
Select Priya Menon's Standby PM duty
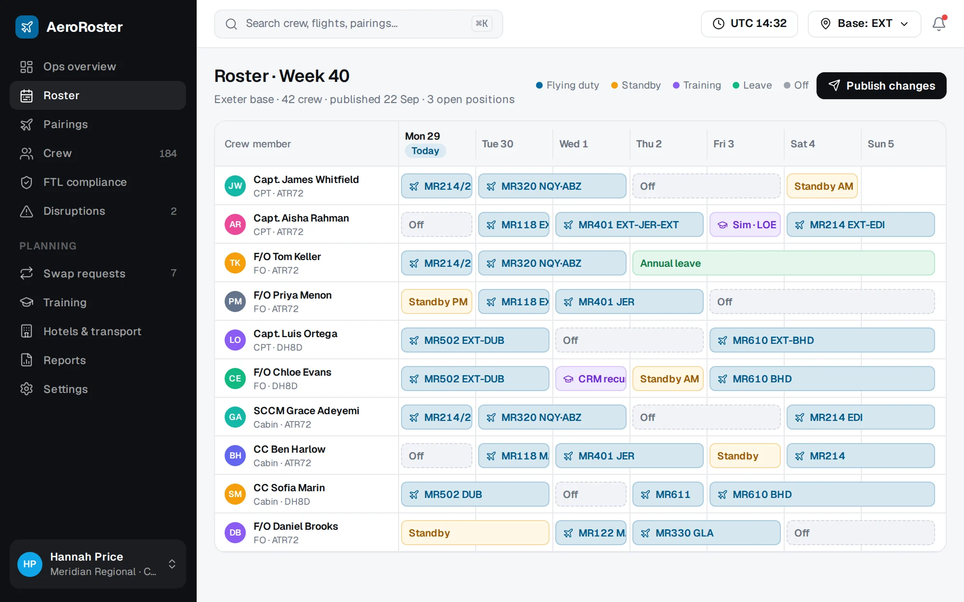tap(436, 301)
